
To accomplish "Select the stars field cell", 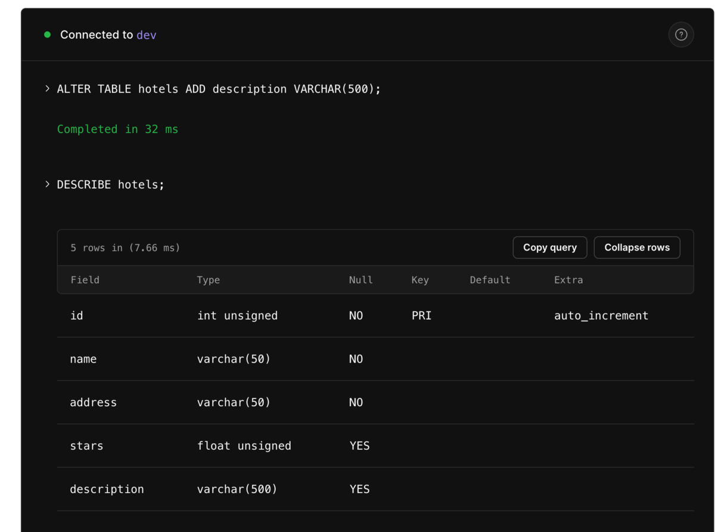I will pyautogui.click(x=87, y=446).
